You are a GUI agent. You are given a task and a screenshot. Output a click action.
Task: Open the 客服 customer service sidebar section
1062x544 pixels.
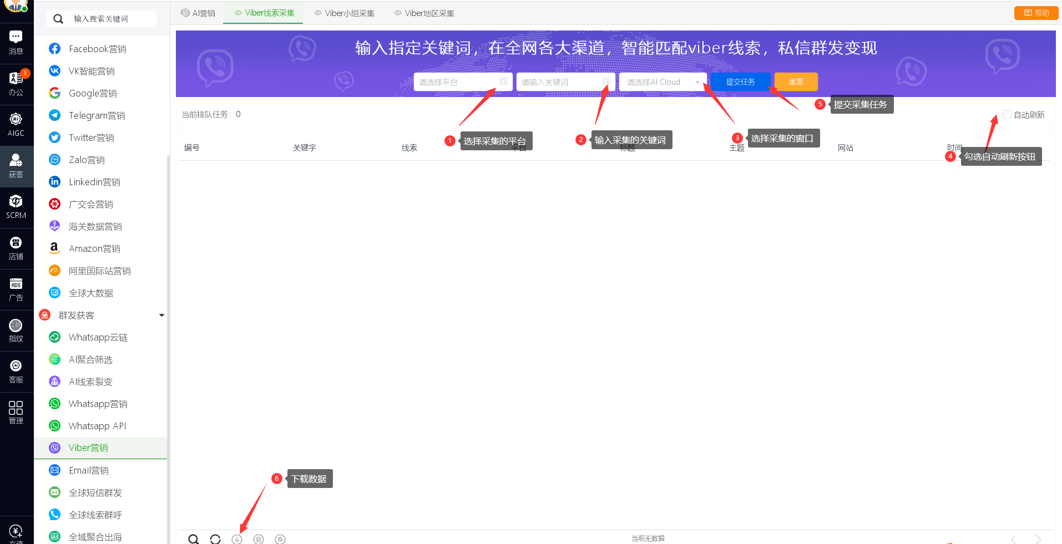click(16, 371)
